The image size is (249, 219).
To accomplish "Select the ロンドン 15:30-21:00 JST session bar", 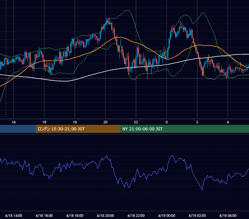I will tap(78, 129).
